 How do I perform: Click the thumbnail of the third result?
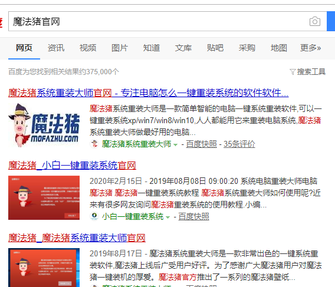coord(44,268)
